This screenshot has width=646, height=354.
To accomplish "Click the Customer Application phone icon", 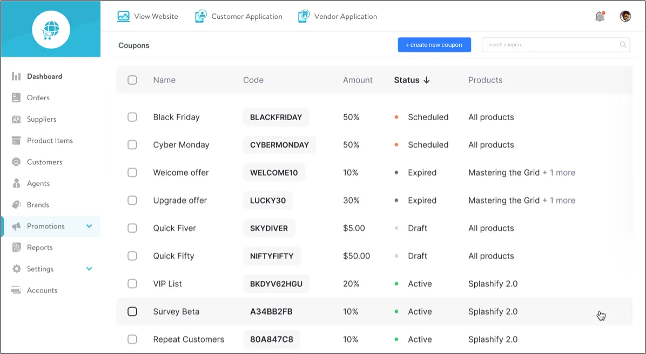I will [201, 16].
